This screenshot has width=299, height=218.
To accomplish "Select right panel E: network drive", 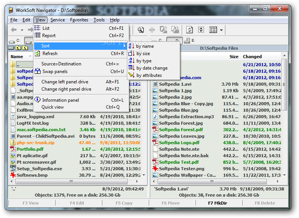I will click(x=189, y=41).
